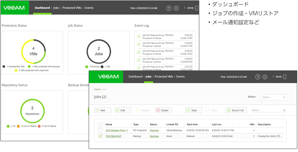The width and height of the screenshot is (298, 152).
Task: Sort Jobs table by Status column header
Action: coord(153,124)
